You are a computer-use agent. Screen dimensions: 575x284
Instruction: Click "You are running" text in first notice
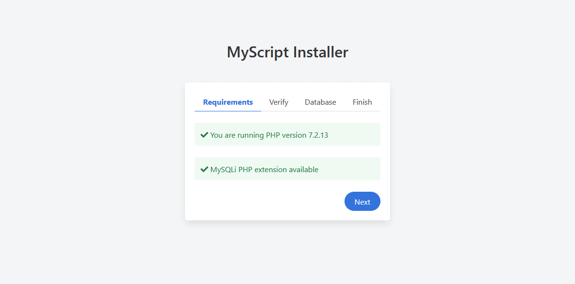237,135
